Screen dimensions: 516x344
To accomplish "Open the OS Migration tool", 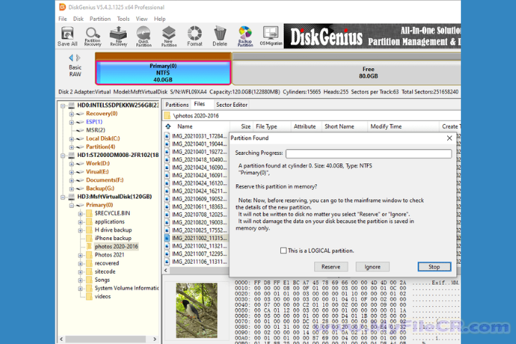I will click(270, 37).
